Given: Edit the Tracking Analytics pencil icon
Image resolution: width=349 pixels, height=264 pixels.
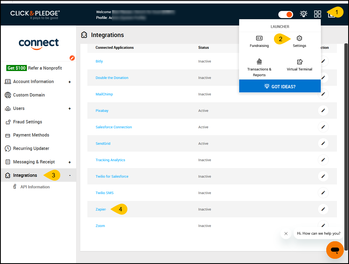Looking at the screenshot, I should coord(323,160).
